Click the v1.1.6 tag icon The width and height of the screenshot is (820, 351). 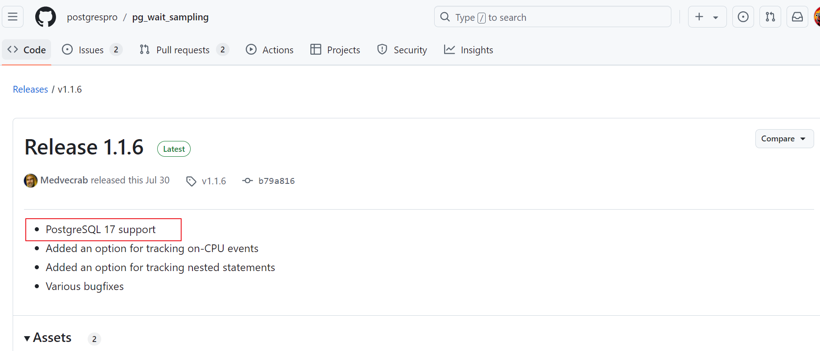click(191, 181)
